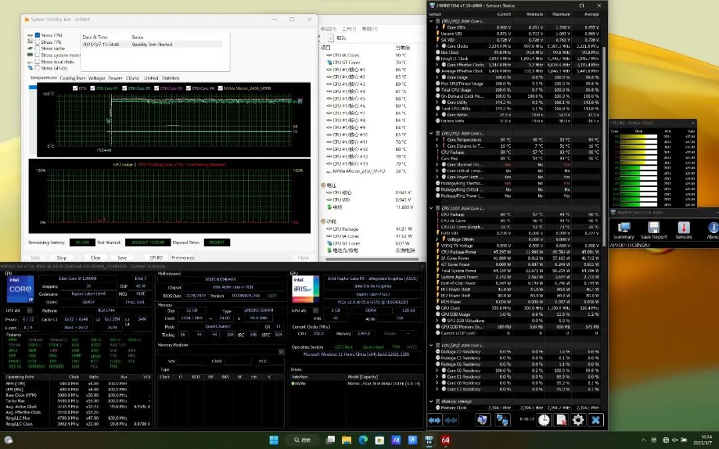Expand the Core Clocks sensor row
Image resolution: width=719 pixels, height=449 pixels.
click(x=437, y=46)
